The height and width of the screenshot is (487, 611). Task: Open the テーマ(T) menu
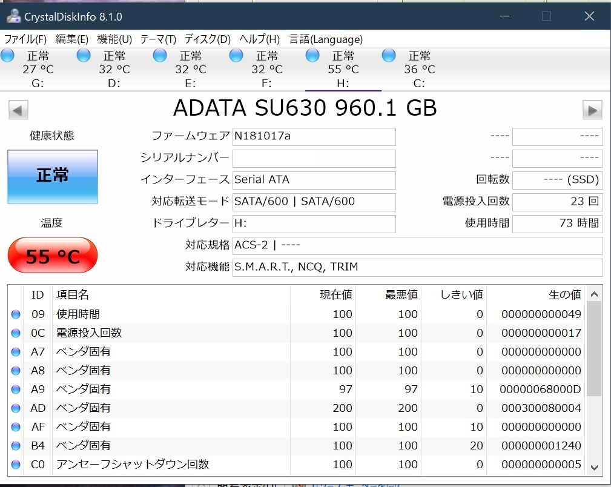(158, 39)
